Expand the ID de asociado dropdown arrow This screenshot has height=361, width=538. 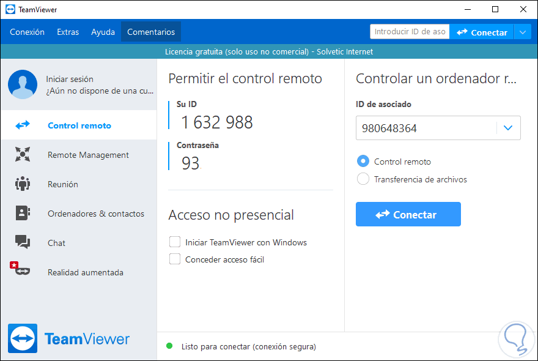(x=508, y=128)
